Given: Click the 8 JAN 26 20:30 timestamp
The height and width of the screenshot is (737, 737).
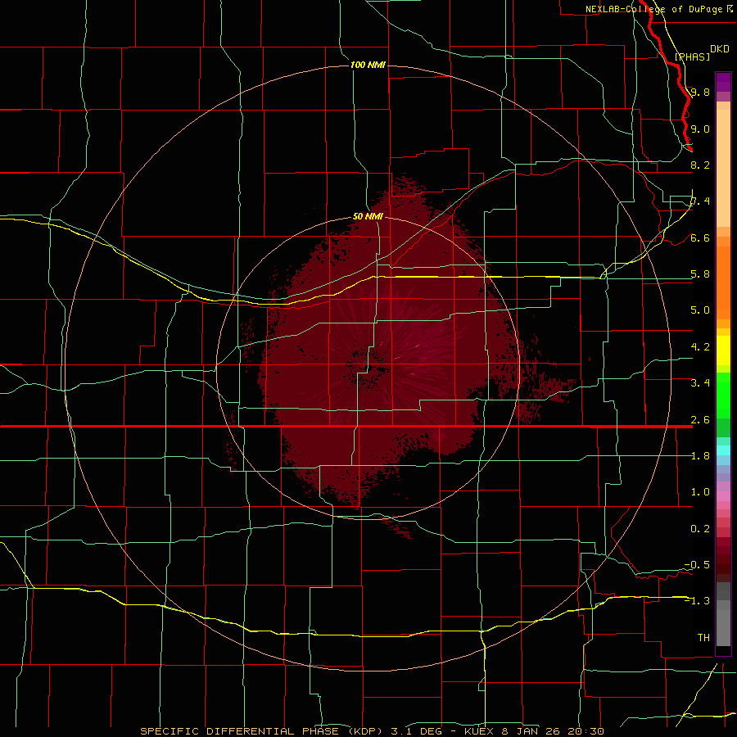Looking at the screenshot, I should pyautogui.click(x=554, y=731).
